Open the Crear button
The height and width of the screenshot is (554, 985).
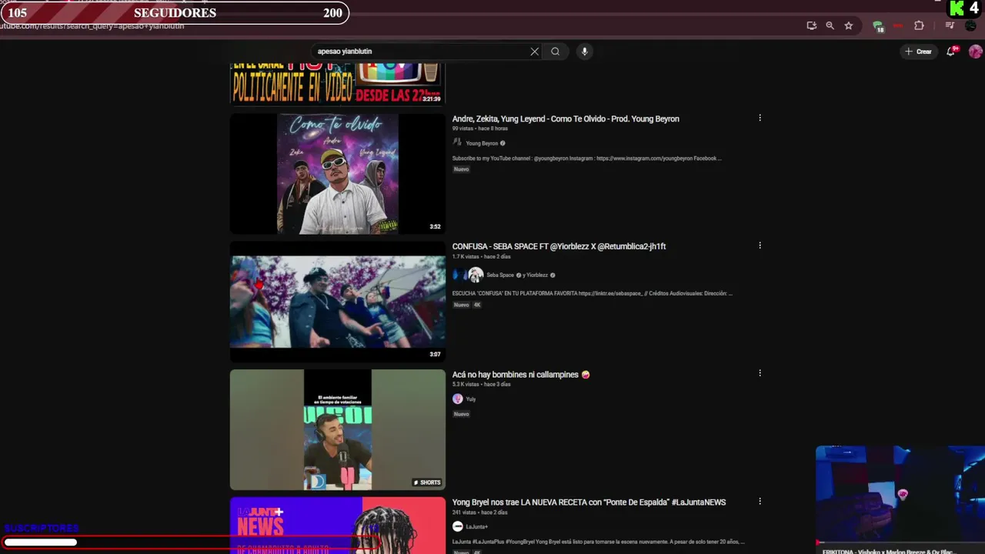[x=919, y=52]
